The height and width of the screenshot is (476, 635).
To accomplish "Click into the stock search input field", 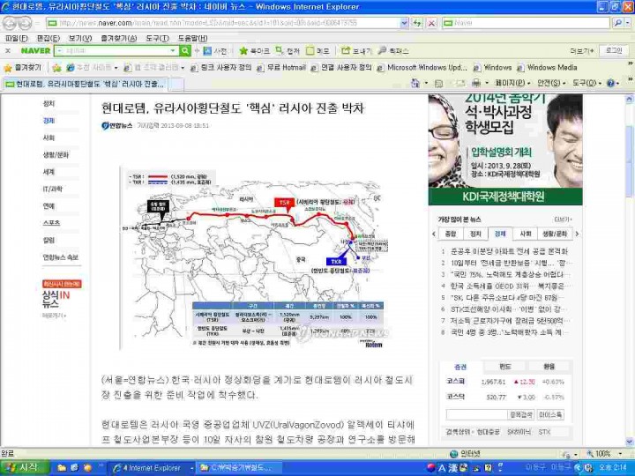I will coord(476,415).
